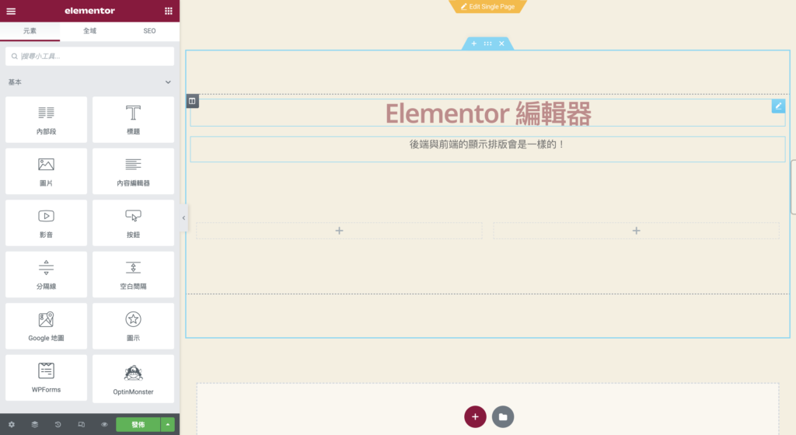
Task: Select the 空白間隔 spacer widget
Action: tap(133, 275)
